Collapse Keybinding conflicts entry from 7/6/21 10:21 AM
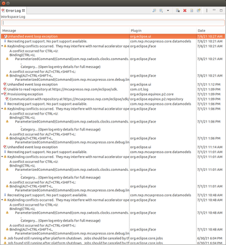The height and width of the screenshot is (245, 226). 2,46
